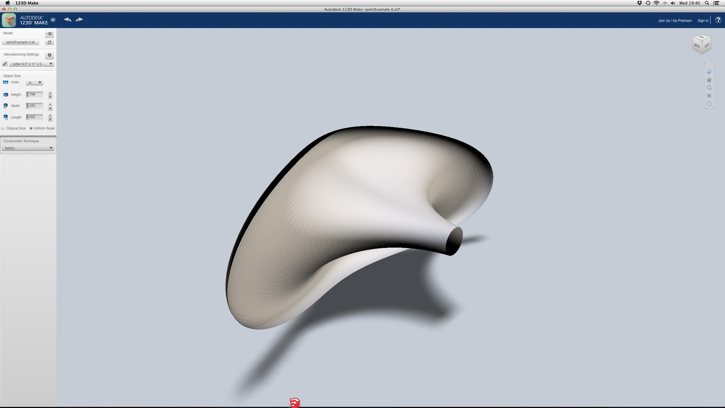Open the Units dropdown
Image resolution: width=725 pixels, height=408 pixels.
pyautogui.click(x=34, y=83)
